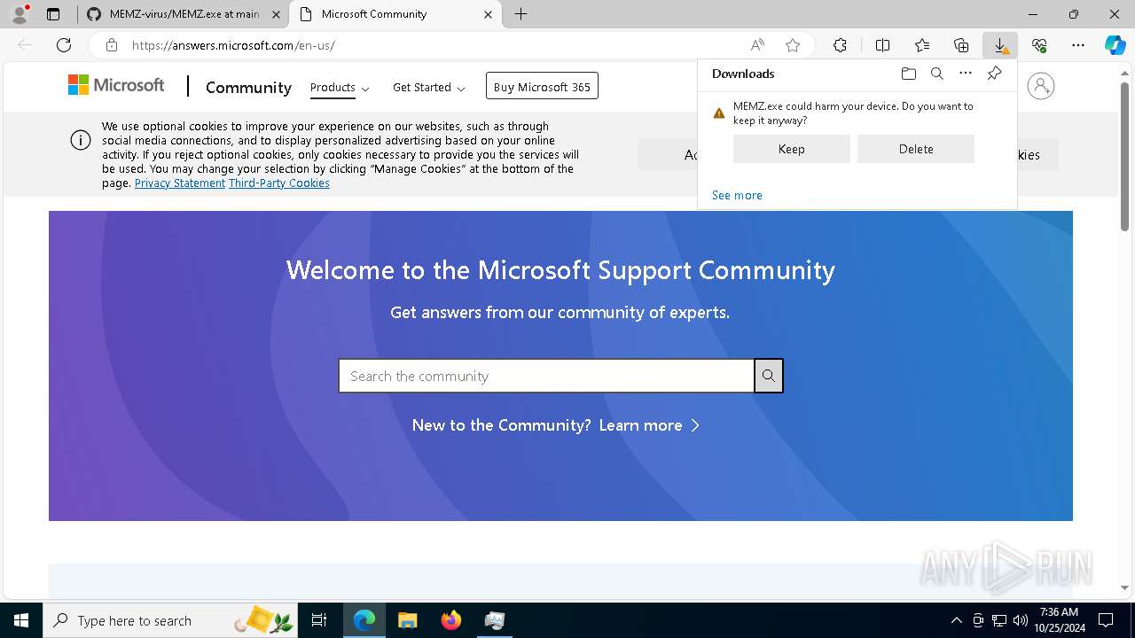Open the notification center icon
Image resolution: width=1135 pixels, height=638 pixels.
click(1106, 620)
